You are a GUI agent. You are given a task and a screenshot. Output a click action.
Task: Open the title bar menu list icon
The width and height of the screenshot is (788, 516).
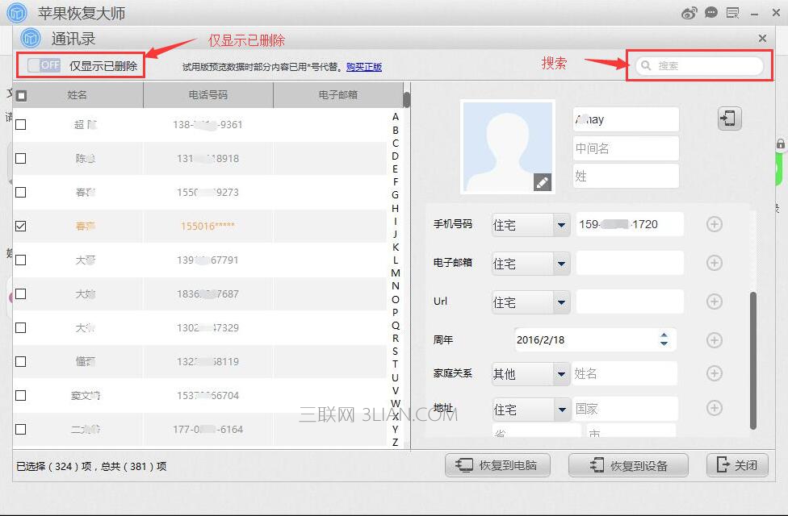pos(733,13)
